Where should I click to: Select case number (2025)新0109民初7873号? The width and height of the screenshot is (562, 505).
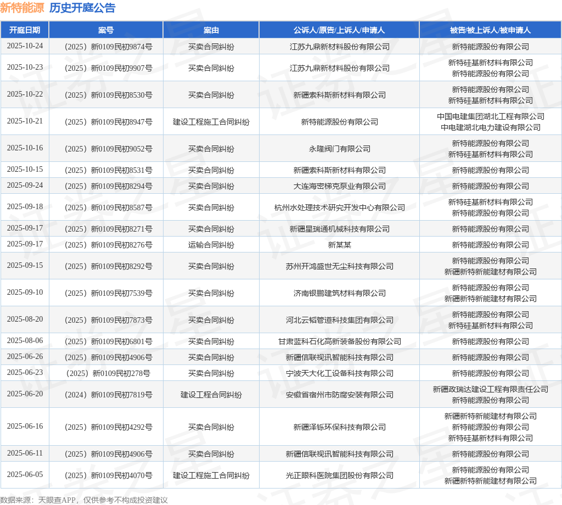click(x=109, y=320)
